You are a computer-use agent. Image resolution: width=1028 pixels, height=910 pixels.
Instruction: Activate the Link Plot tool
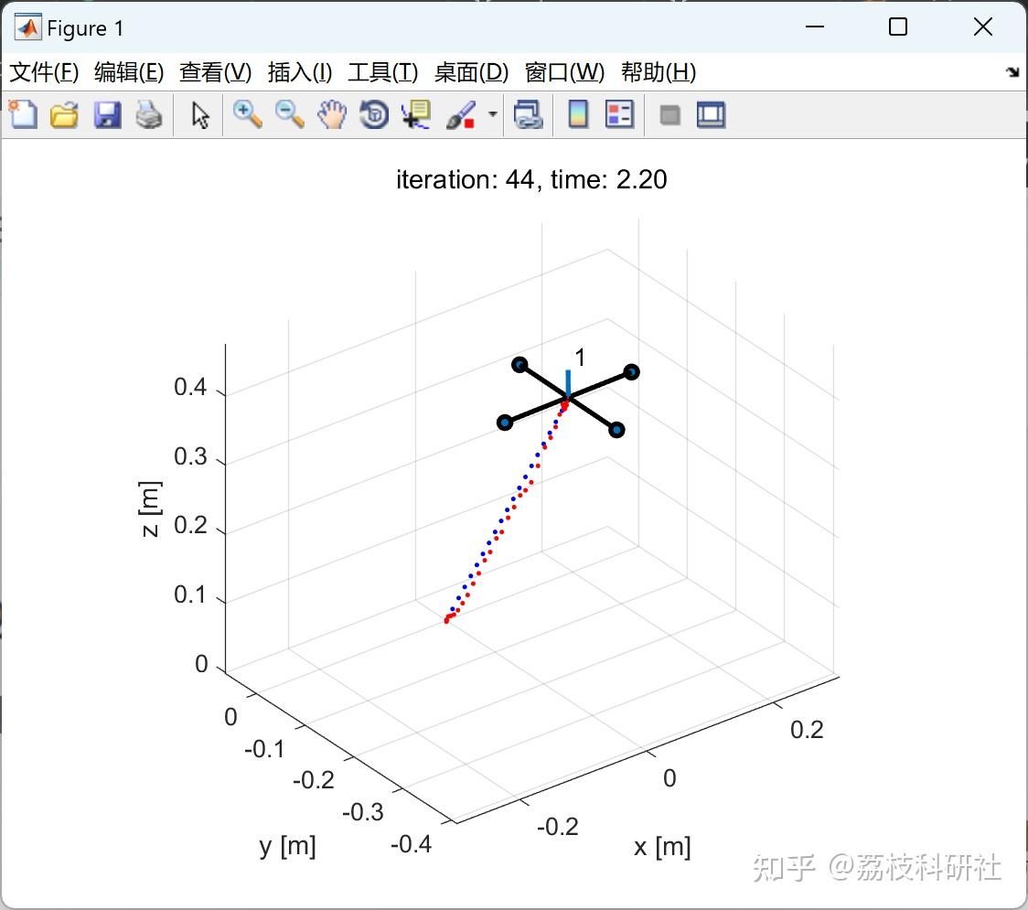pyautogui.click(x=529, y=114)
